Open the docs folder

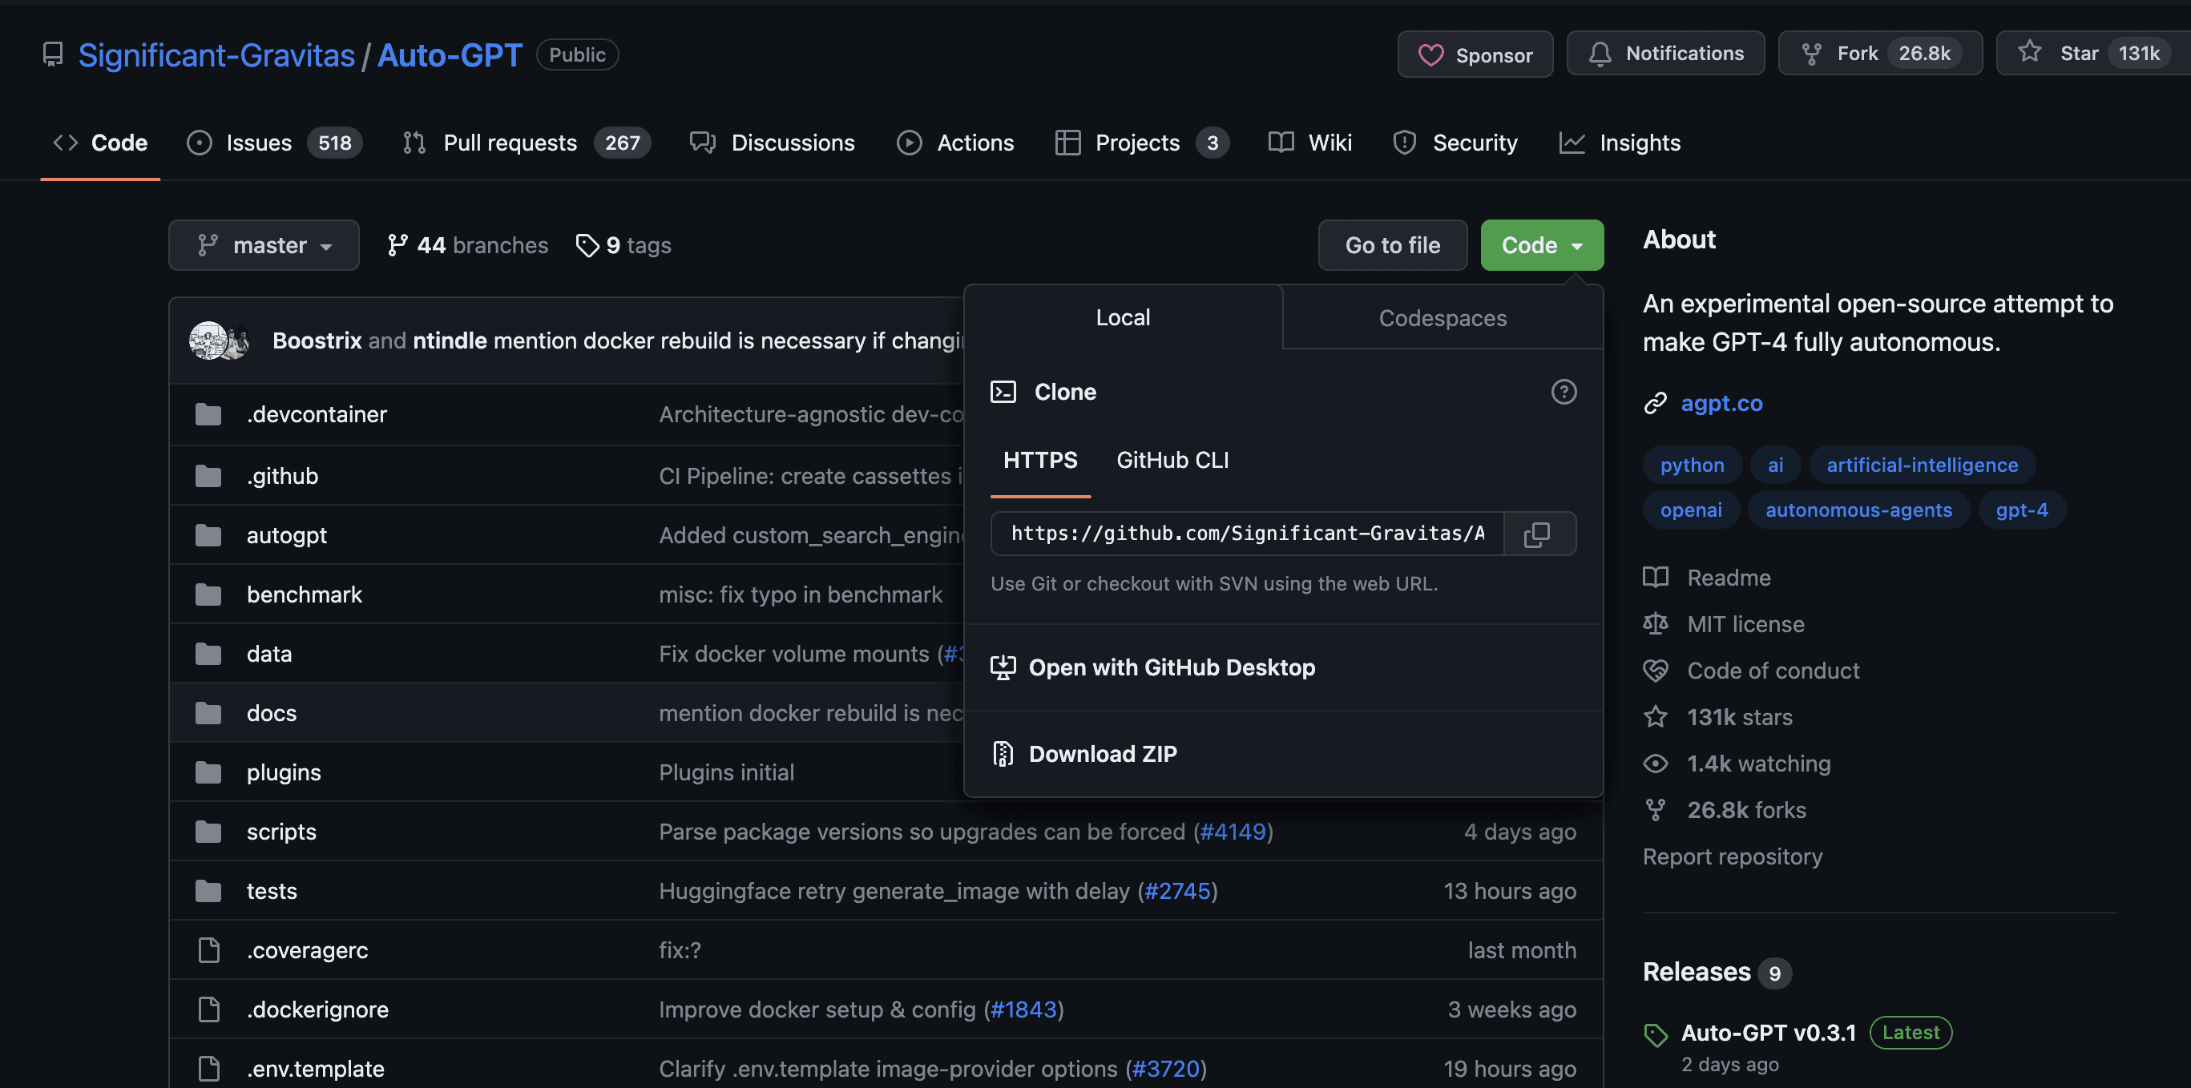pos(272,712)
